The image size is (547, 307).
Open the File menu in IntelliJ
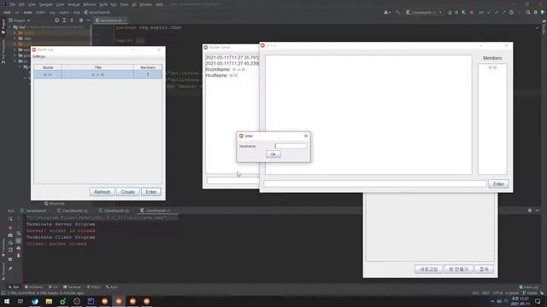point(13,4)
